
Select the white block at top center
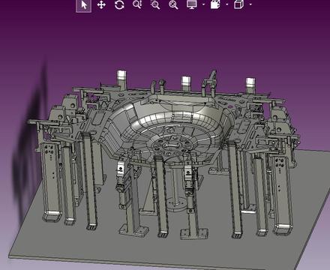[186, 81]
